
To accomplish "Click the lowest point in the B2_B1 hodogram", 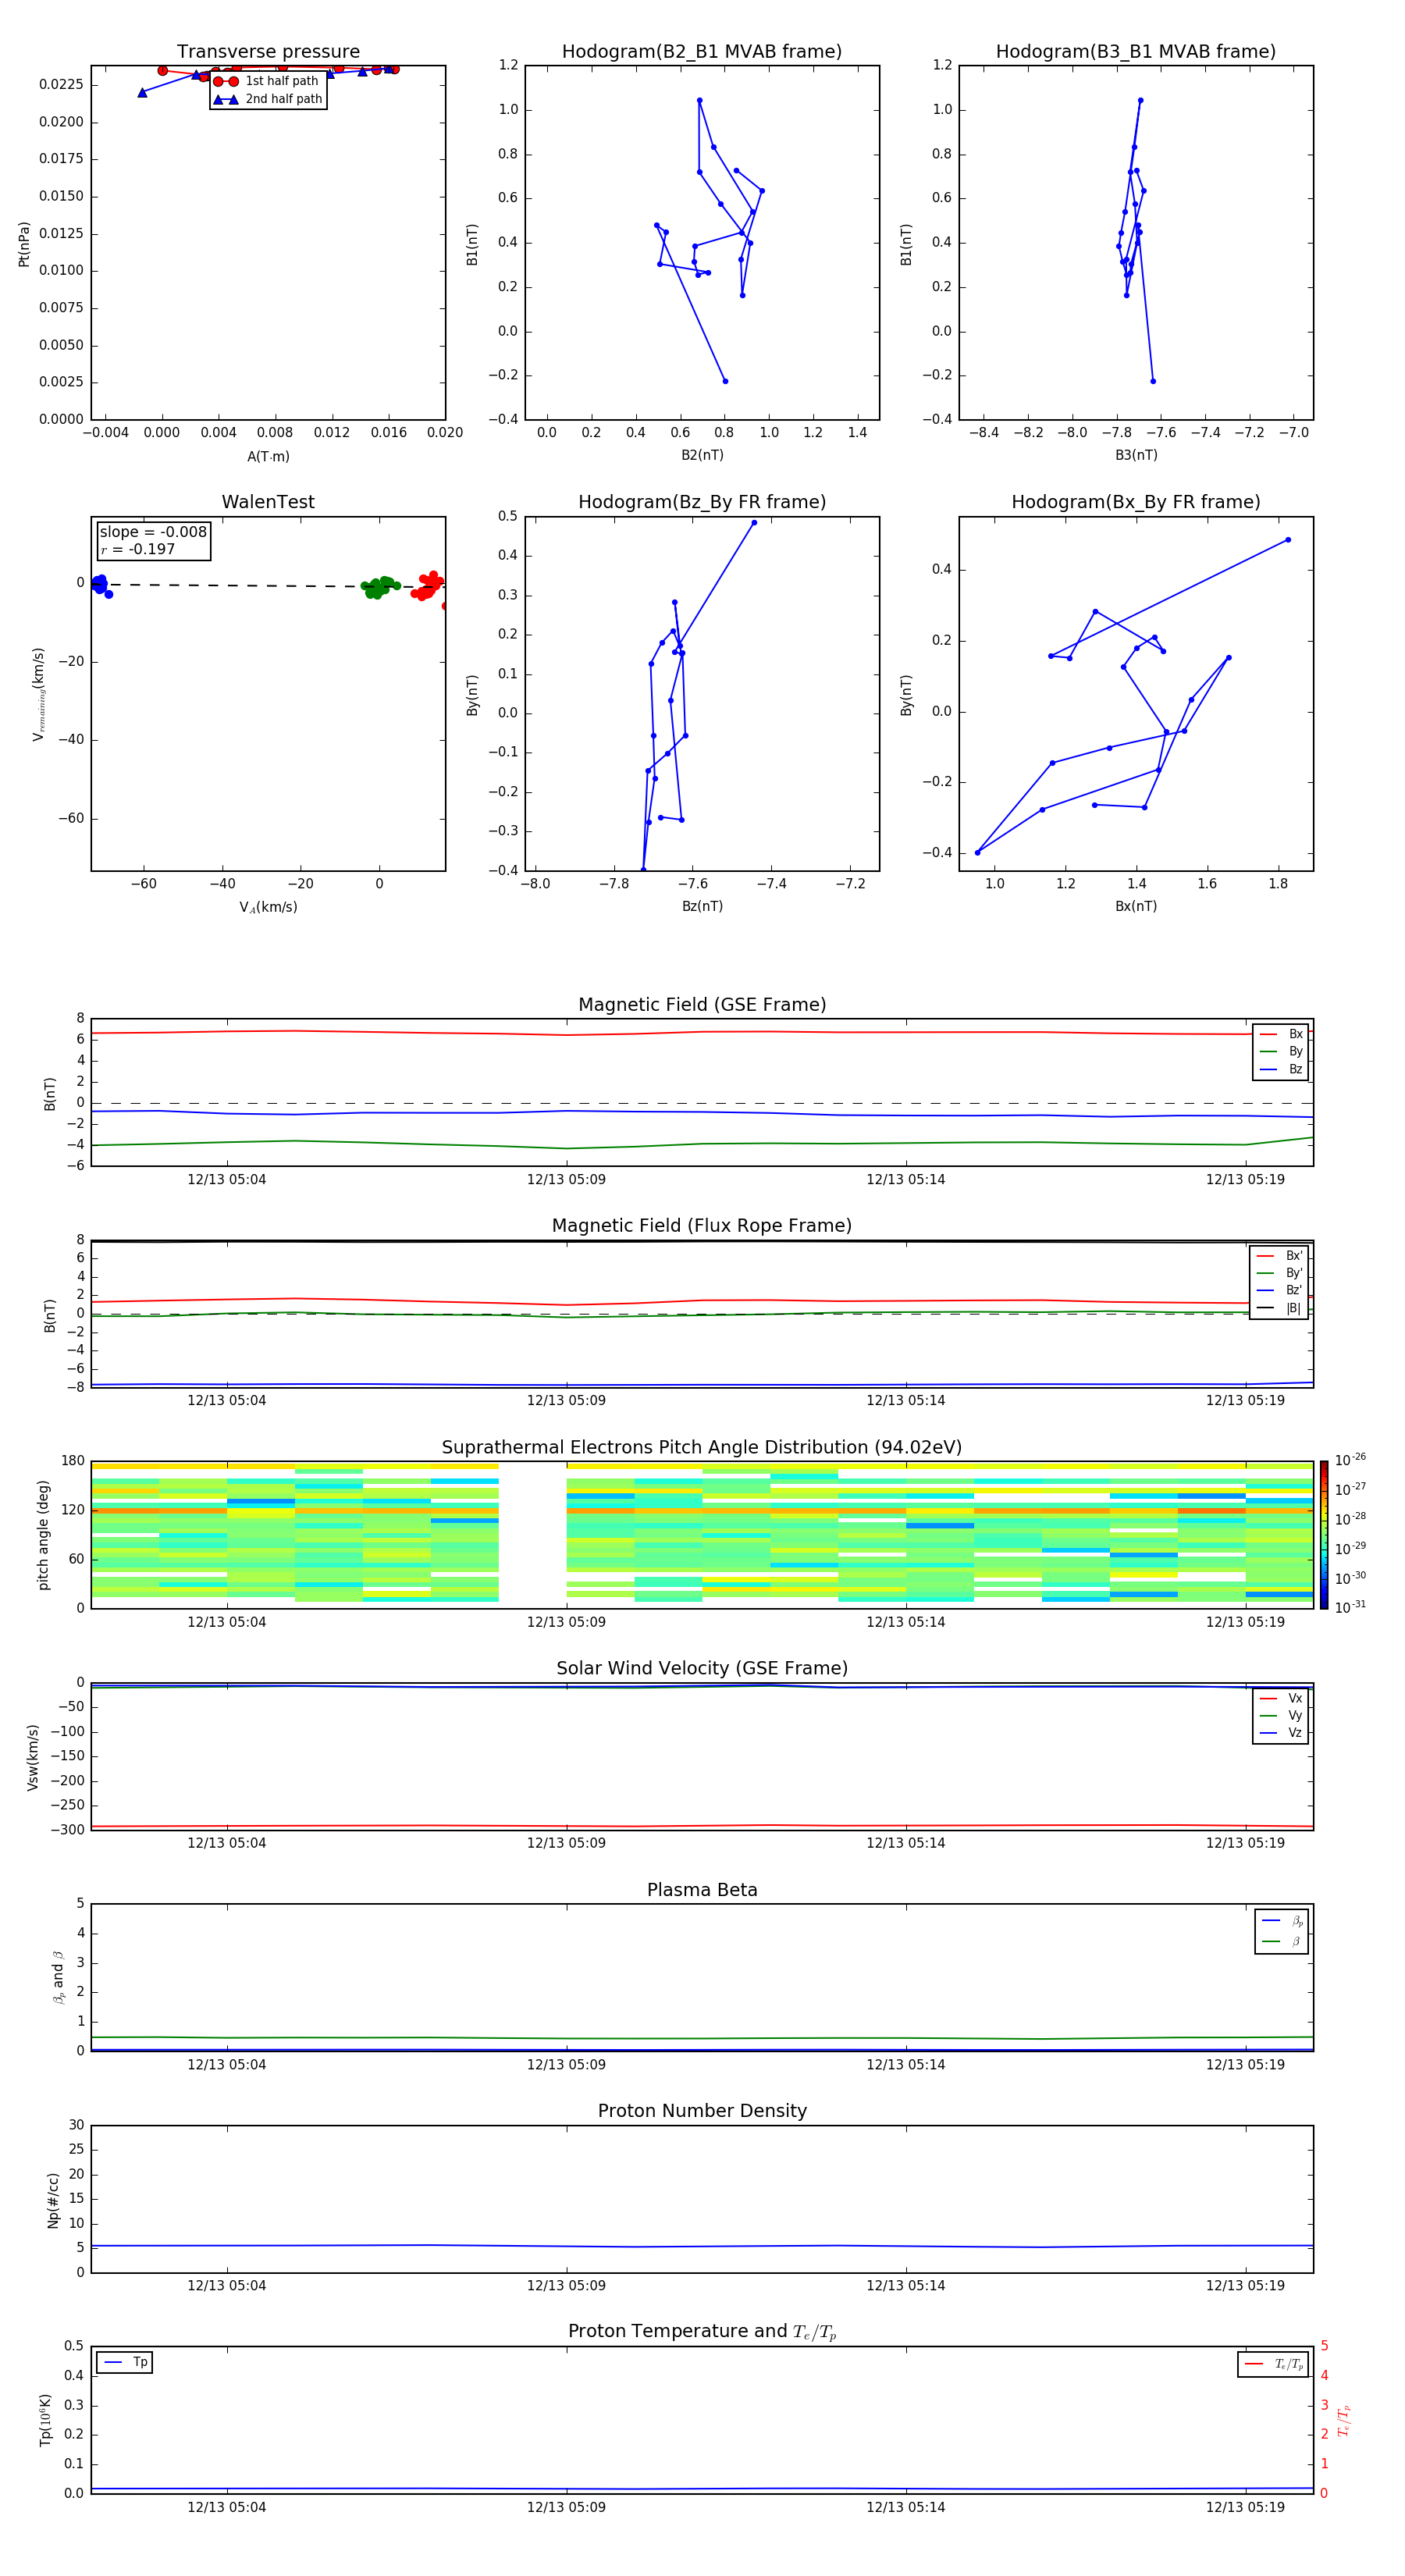I will pyautogui.click(x=725, y=381).
